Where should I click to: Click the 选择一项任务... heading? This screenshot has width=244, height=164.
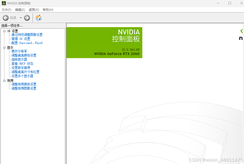pyautogui.click(x=12, y=26)
